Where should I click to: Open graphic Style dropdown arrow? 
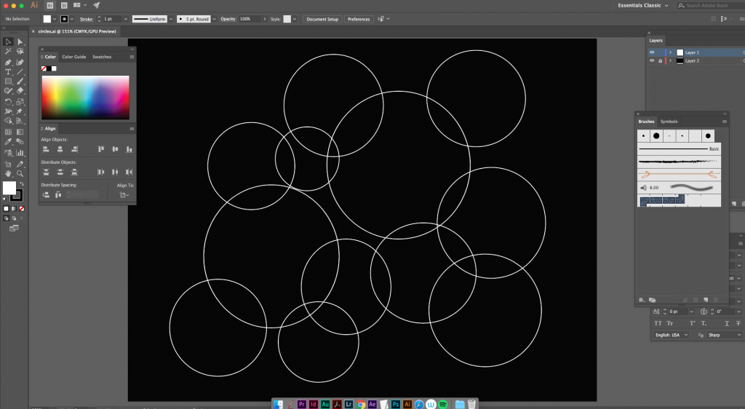[295, 19]
